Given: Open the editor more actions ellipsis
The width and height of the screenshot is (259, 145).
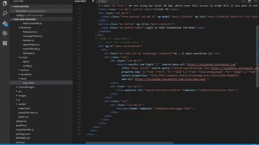Looking at the screenshot, I should 255,1.
